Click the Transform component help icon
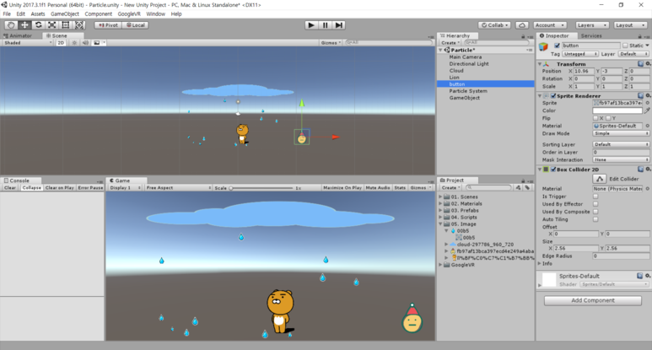 [641, 63]
